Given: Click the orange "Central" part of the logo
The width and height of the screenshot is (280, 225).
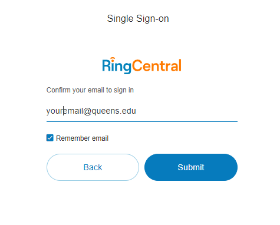Looking at the screenshot, I should coord(157,65).
